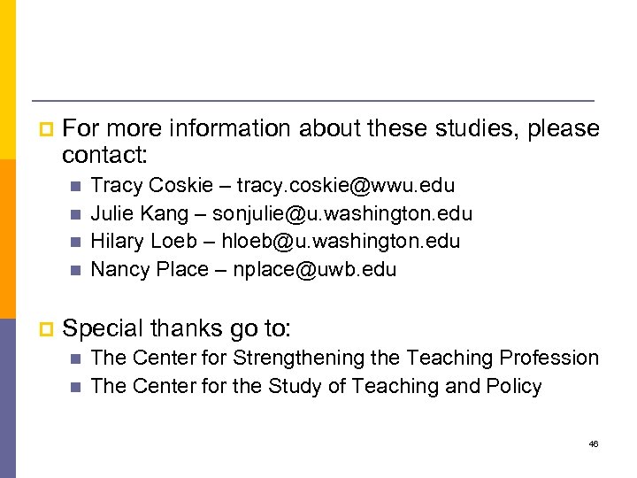Click the yellow strip on the left edge
Screen dimensions: 637x478
[8, 80]
